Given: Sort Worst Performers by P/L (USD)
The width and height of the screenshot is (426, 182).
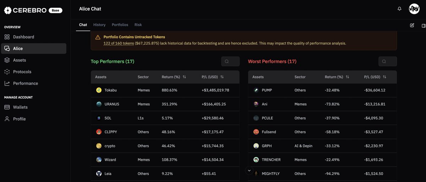Looking at the screenshot, I should [384, 77].
